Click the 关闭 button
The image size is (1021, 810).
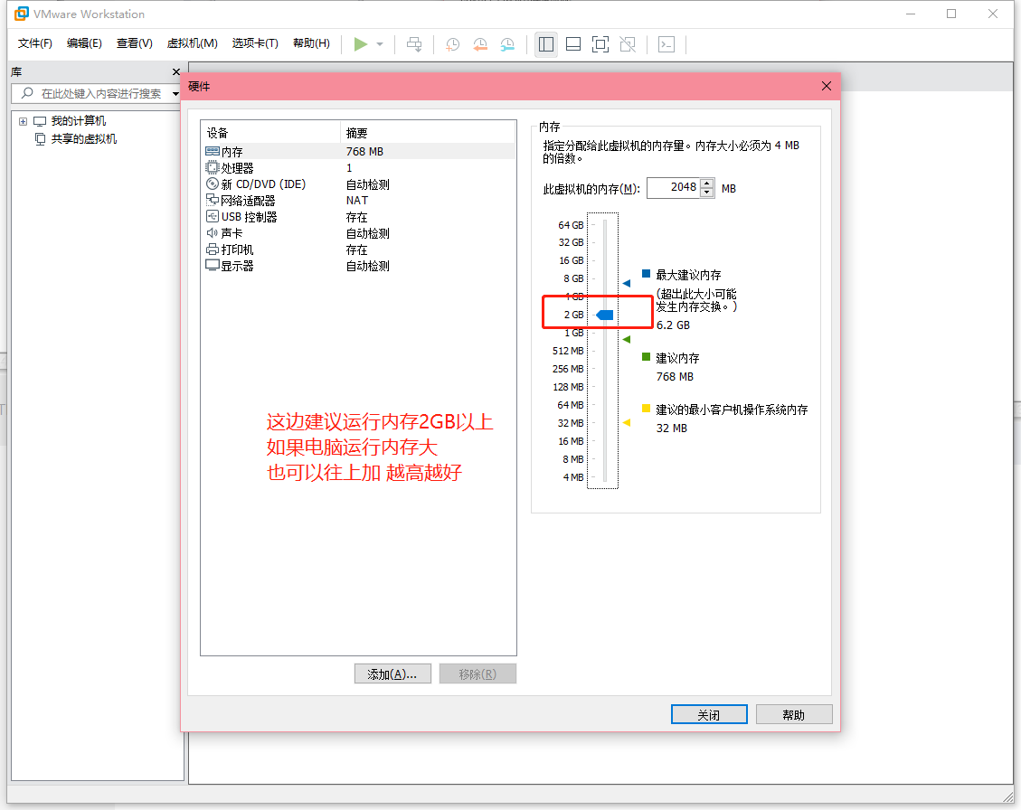709,714
